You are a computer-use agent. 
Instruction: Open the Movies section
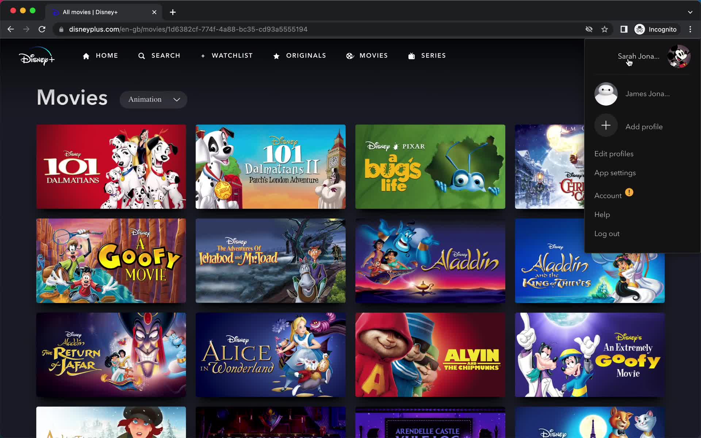coord(367,55)
